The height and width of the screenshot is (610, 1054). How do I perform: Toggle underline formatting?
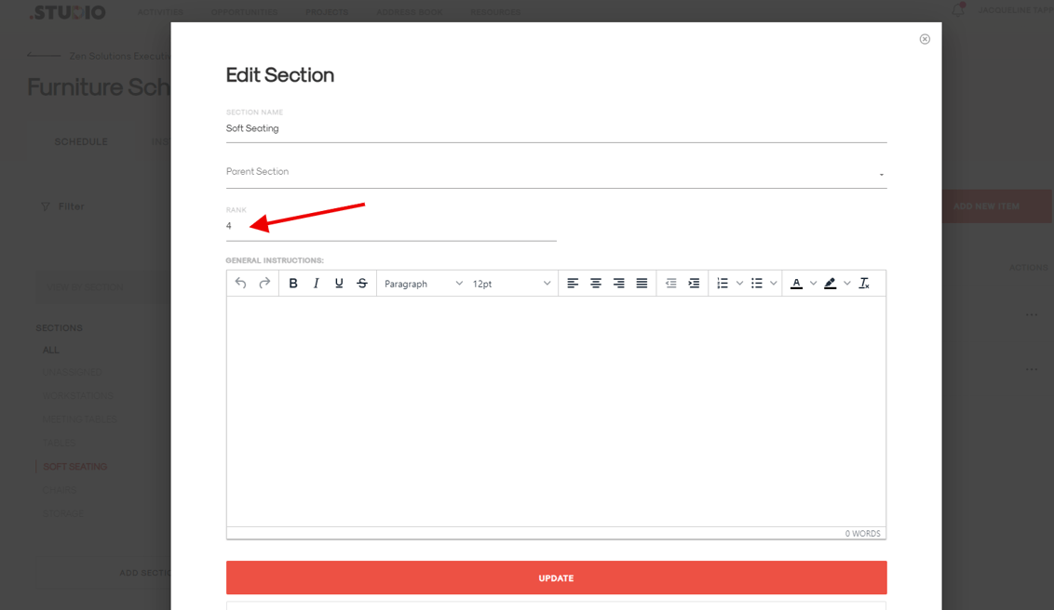click(x=339, y=283)
